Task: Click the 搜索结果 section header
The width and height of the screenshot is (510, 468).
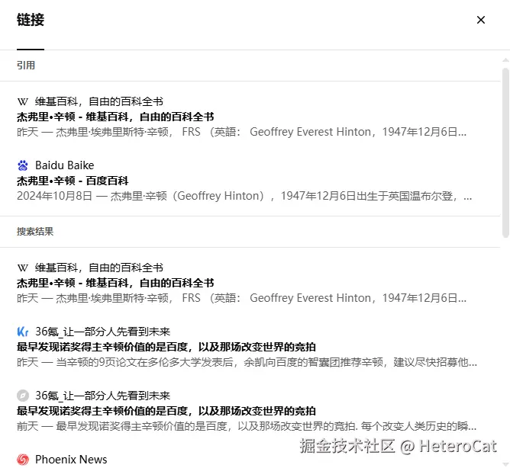Action: (35, 232)
